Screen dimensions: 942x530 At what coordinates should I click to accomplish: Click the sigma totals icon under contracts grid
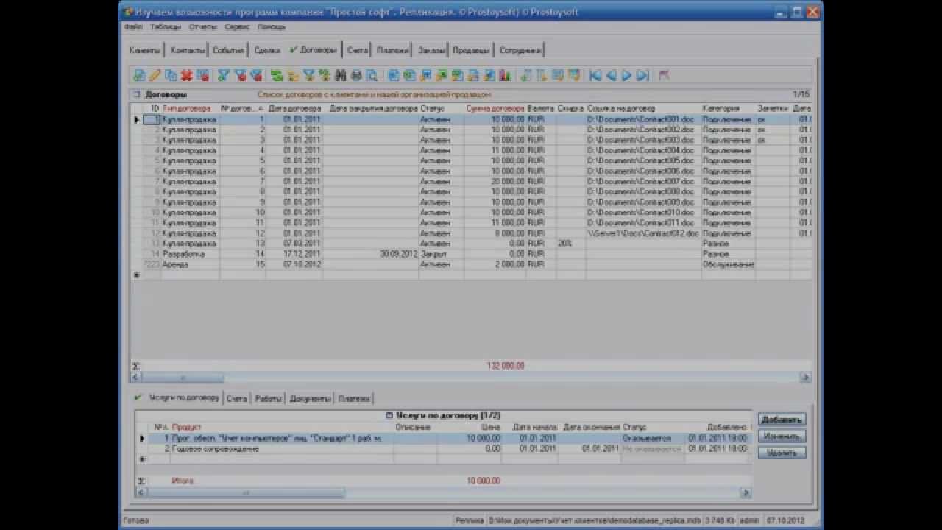pyautogui.click(x=136, y=366)
